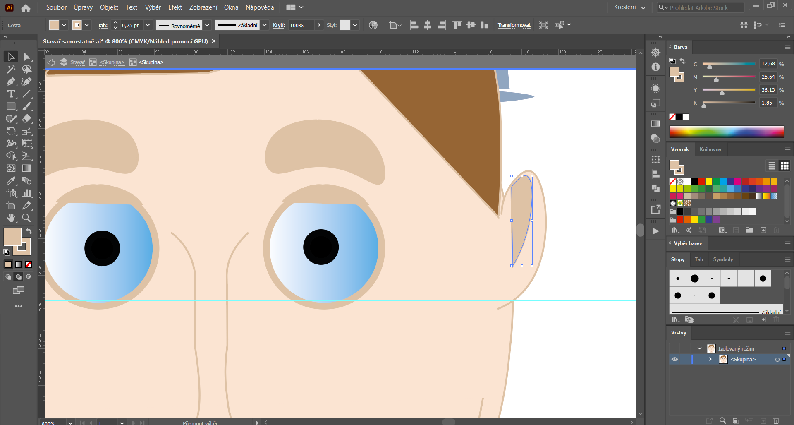The image size is (794, 425).
Task: Select the Pen tool in the toolbar
Action: (x=10, y=81)
